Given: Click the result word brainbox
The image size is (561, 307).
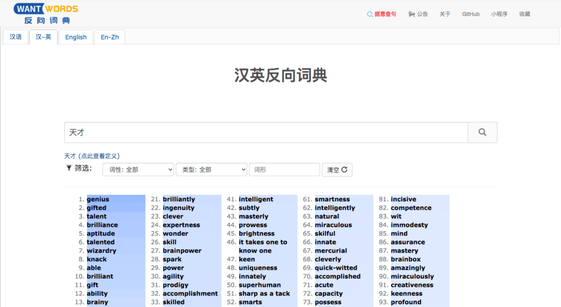Looking at the screenshot, I should (x=405, y=259).
